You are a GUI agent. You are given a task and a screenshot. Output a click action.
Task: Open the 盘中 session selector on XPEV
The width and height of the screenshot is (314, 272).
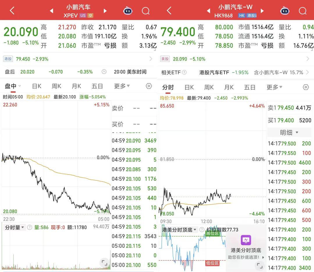[13, 86]
